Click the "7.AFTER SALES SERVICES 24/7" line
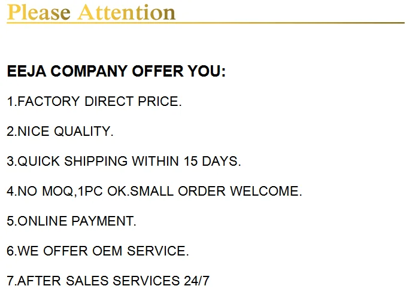The width and height of the screenshot is (412, 295). tap(108, 281)
